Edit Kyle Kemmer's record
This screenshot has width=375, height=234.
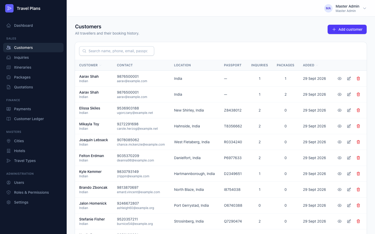(349, 174)
